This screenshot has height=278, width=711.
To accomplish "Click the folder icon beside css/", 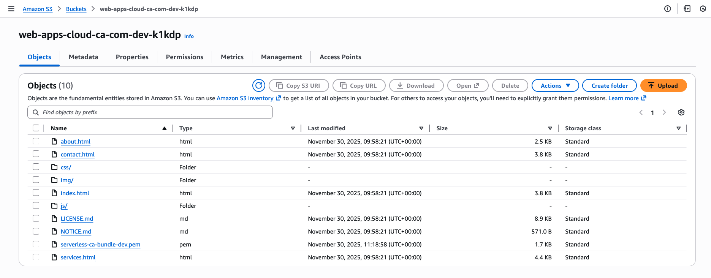I will pos(54,167).
